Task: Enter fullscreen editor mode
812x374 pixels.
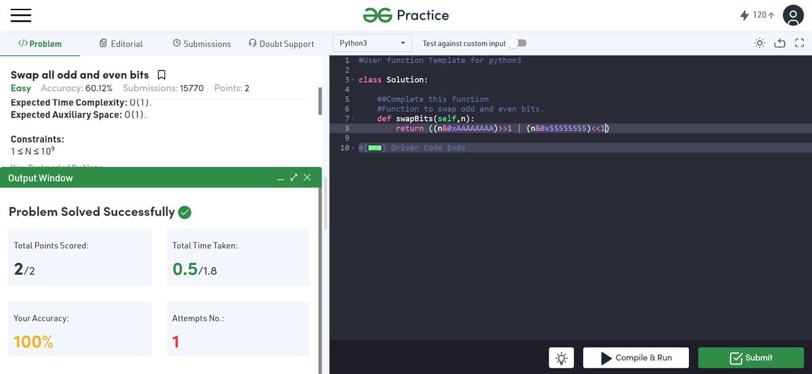Action: 799,43
